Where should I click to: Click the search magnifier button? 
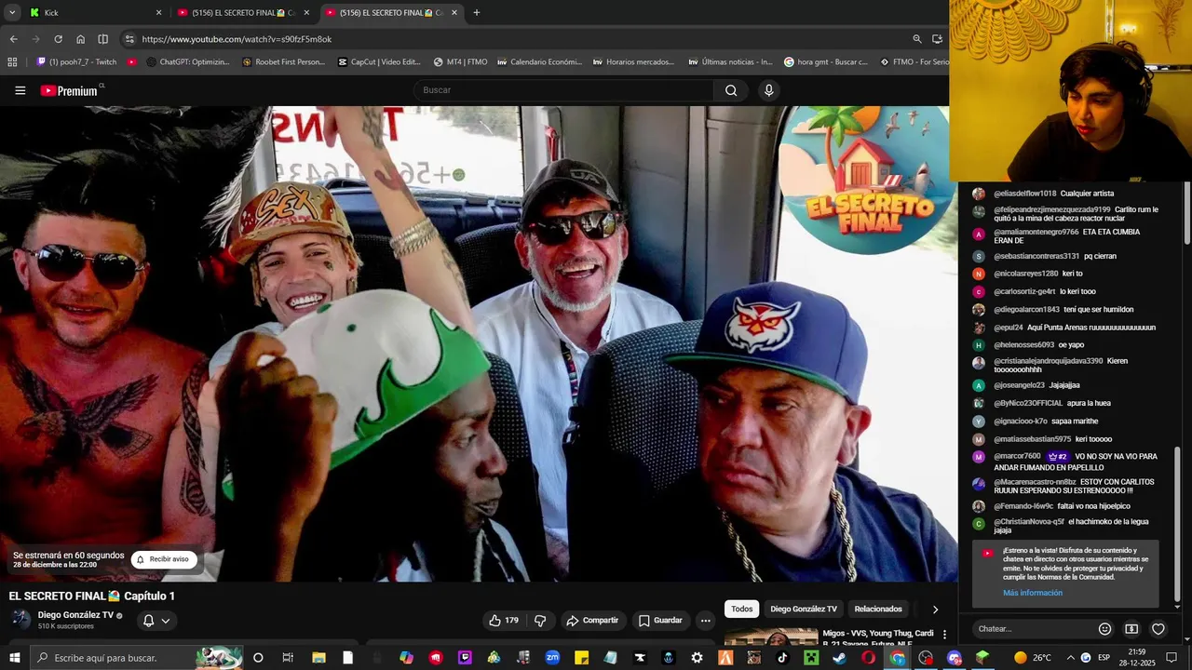731,90
